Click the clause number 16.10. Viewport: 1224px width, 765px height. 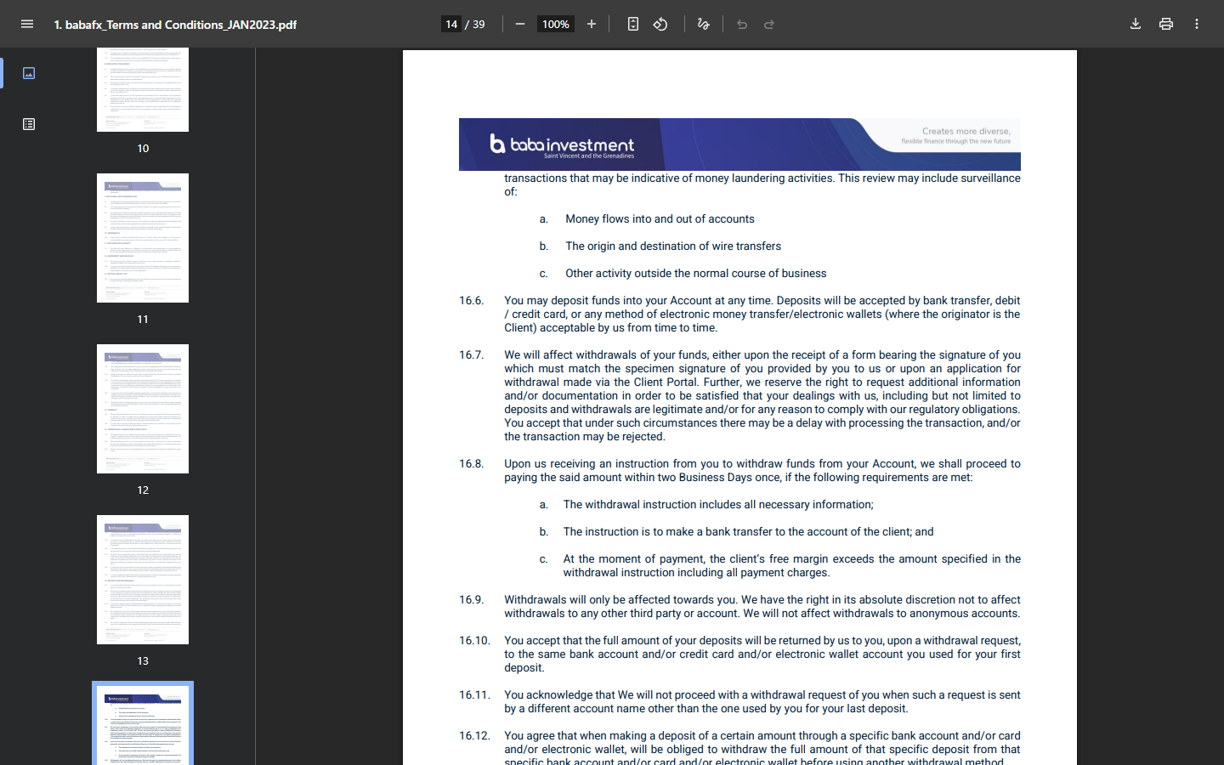[475, 641]
